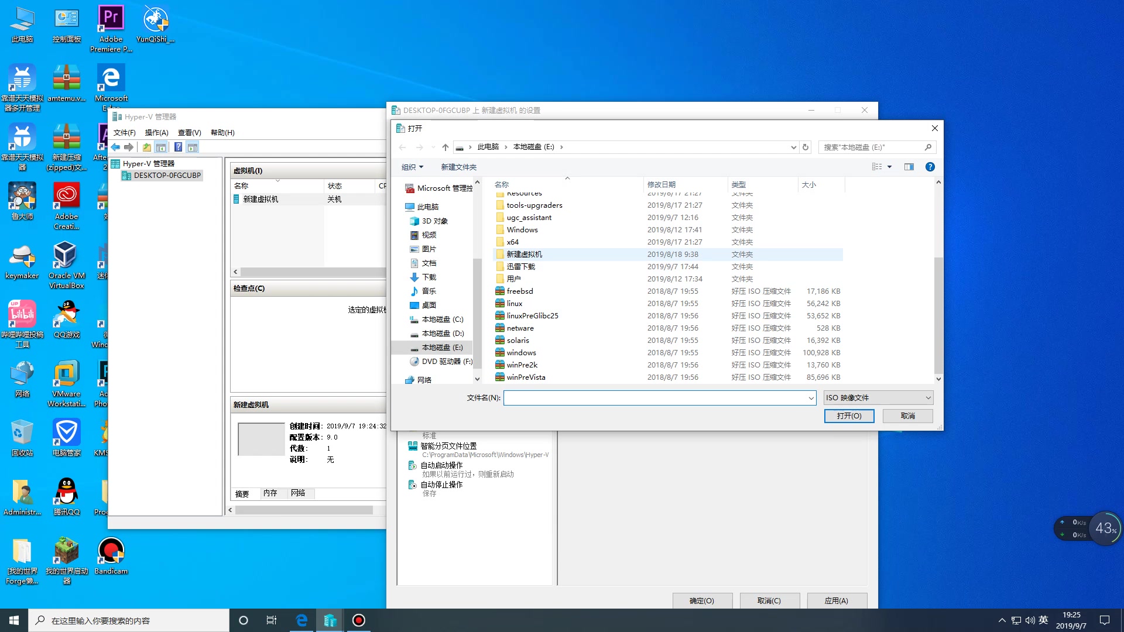The image size is (1124, 632).
Task: Click the show action pane toolbar icon
Action: tap(193, 147)
